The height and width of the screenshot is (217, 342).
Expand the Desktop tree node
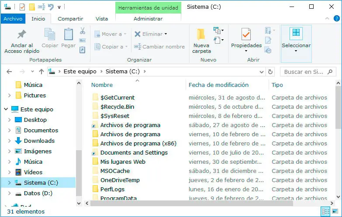tap(9, 120)
